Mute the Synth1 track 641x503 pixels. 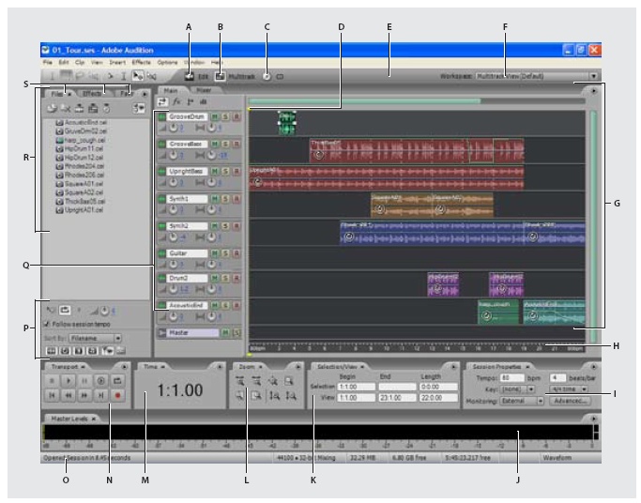point(214,199)
